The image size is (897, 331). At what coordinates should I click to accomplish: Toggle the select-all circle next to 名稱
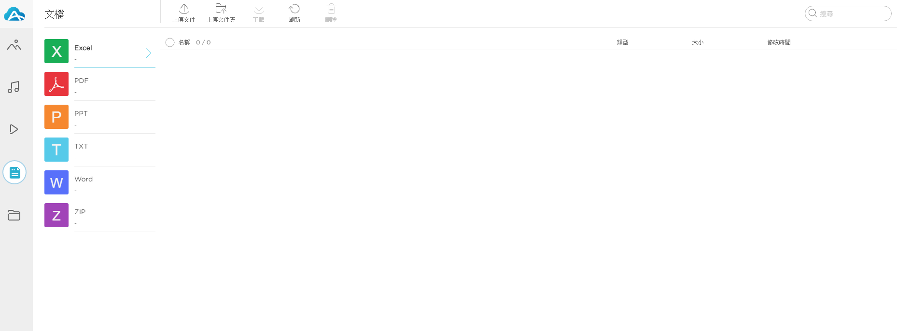(x=170, y=42)
